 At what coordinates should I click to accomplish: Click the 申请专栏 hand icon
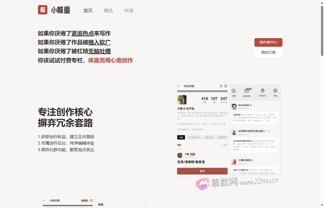point(262,91)
